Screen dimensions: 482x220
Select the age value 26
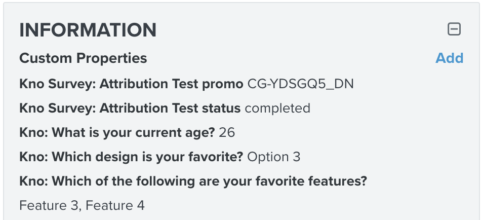click(x=227, y=132)
